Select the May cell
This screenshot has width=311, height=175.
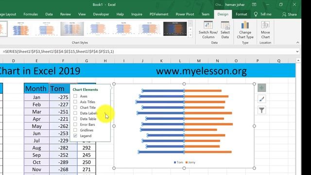37,126
